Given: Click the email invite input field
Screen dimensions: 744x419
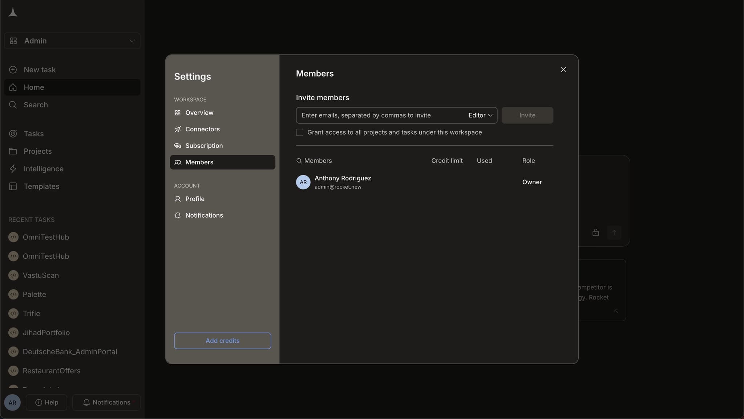Looking at the screenshot, I should click(x=378, y=115).
